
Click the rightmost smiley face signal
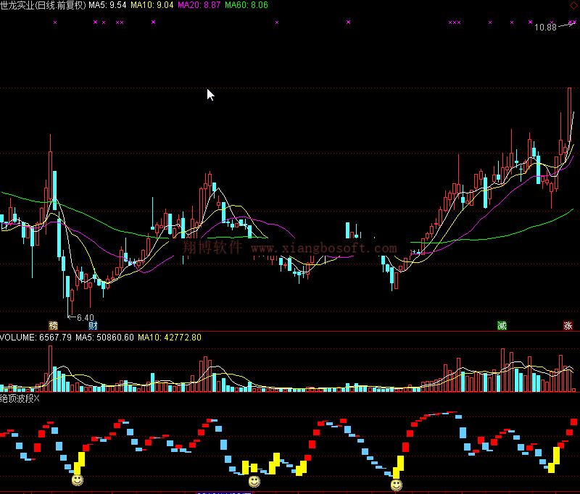(x=396, y=485)
